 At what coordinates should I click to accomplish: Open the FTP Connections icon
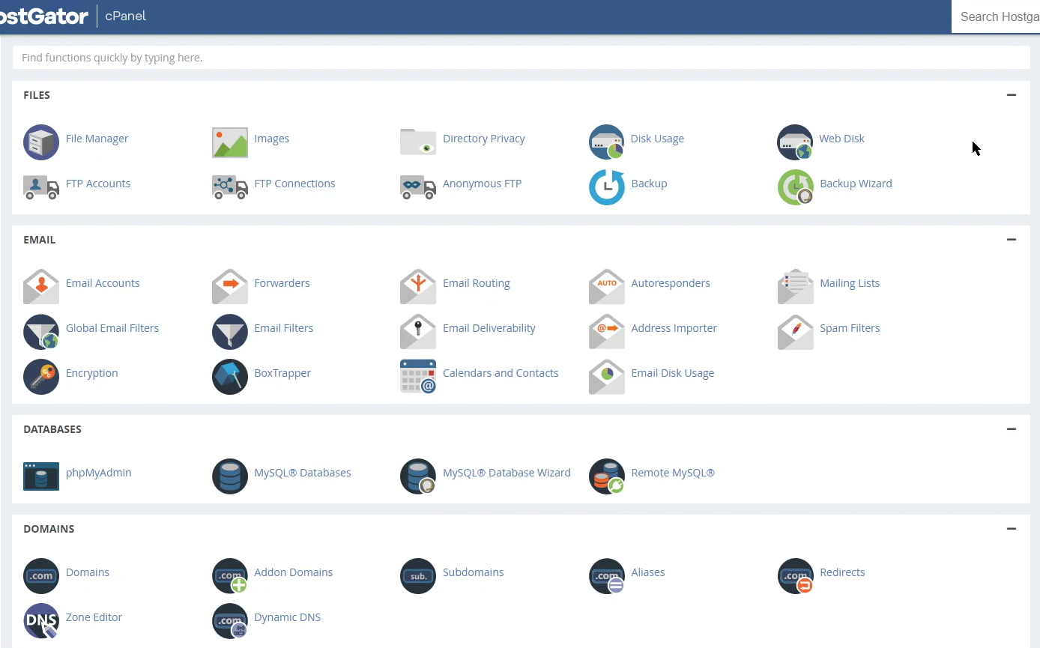(230, 187)
